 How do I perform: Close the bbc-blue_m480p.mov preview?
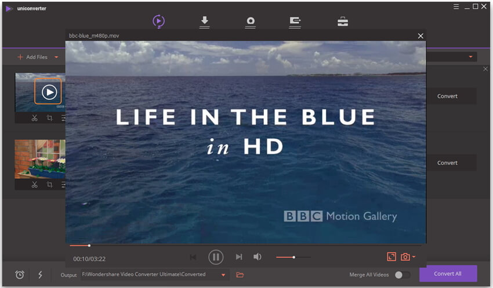tap(420, 36)
